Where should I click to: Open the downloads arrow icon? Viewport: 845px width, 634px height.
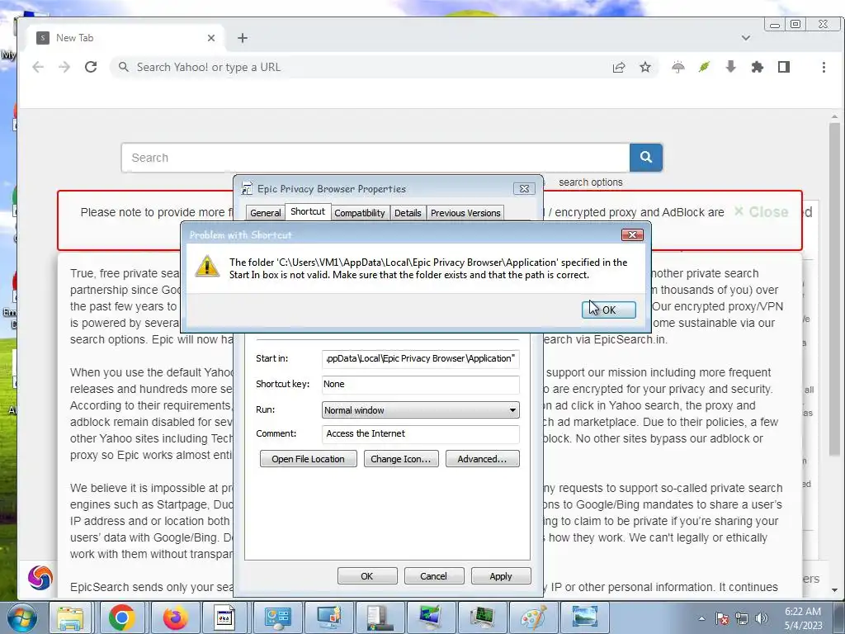pos(731,67)
